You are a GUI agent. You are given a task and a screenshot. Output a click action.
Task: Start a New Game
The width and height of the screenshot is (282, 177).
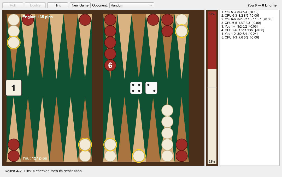80,5
